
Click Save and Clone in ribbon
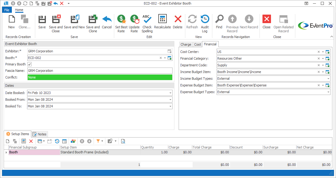click(93, 24)
